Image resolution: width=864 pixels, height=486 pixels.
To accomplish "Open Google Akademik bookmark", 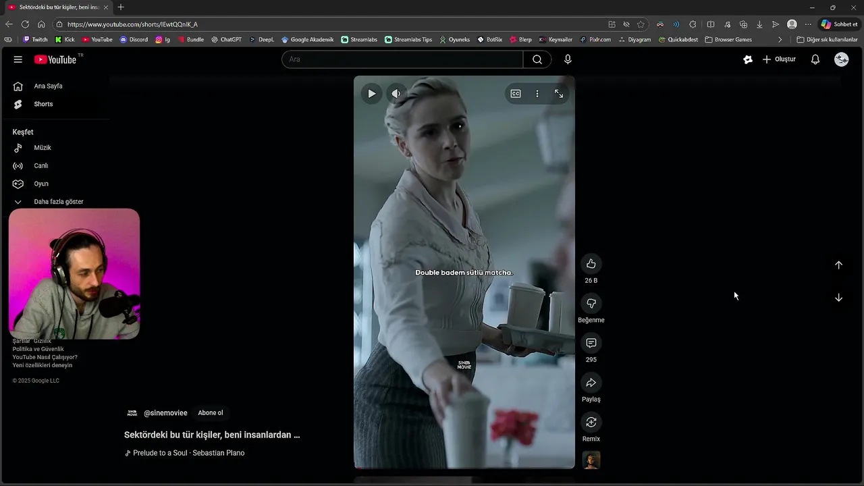I will coord(307,40).
